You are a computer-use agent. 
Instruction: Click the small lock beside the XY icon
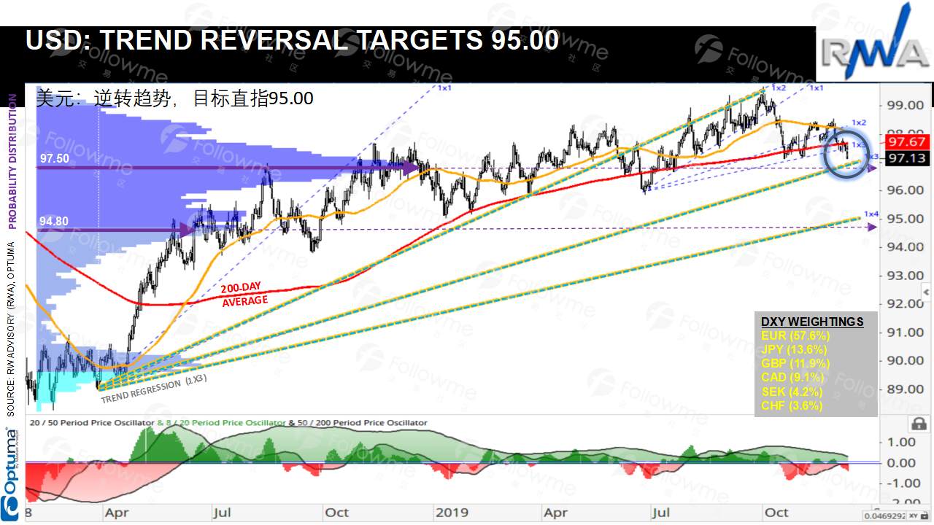pyautogui.click(x=923, y=516)
